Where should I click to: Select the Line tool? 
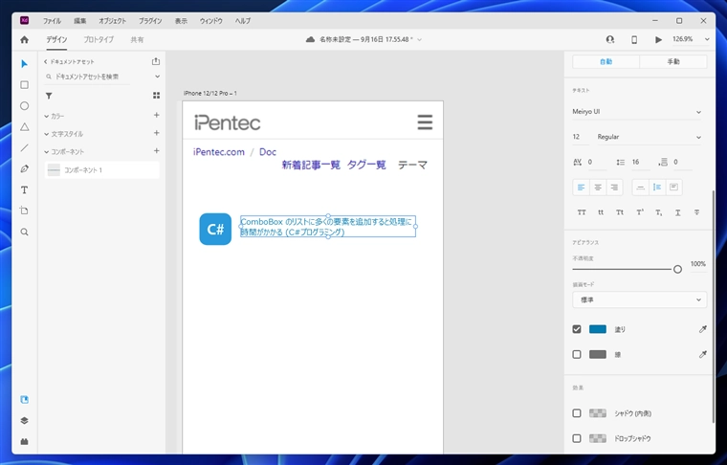[x=25, y=148]
